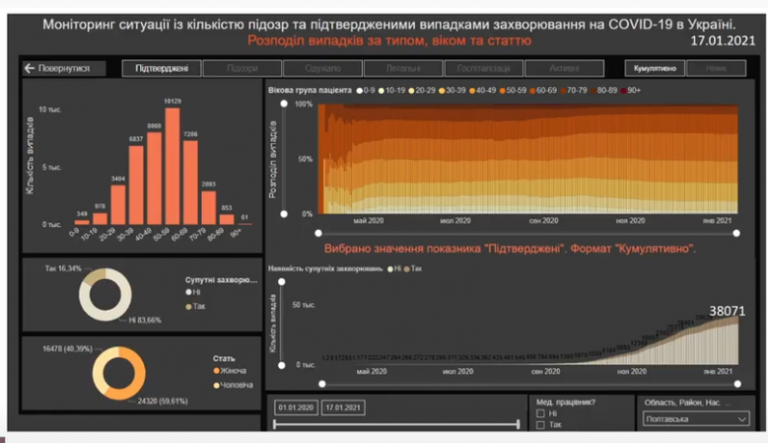Click the Ні legend dot under Супутні захворю…
Viewport: 768px width, 443px height.
pyautogui.click(x=188, y=291)
